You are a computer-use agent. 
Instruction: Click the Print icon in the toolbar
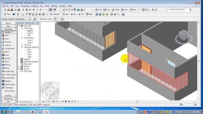point(19,10)
